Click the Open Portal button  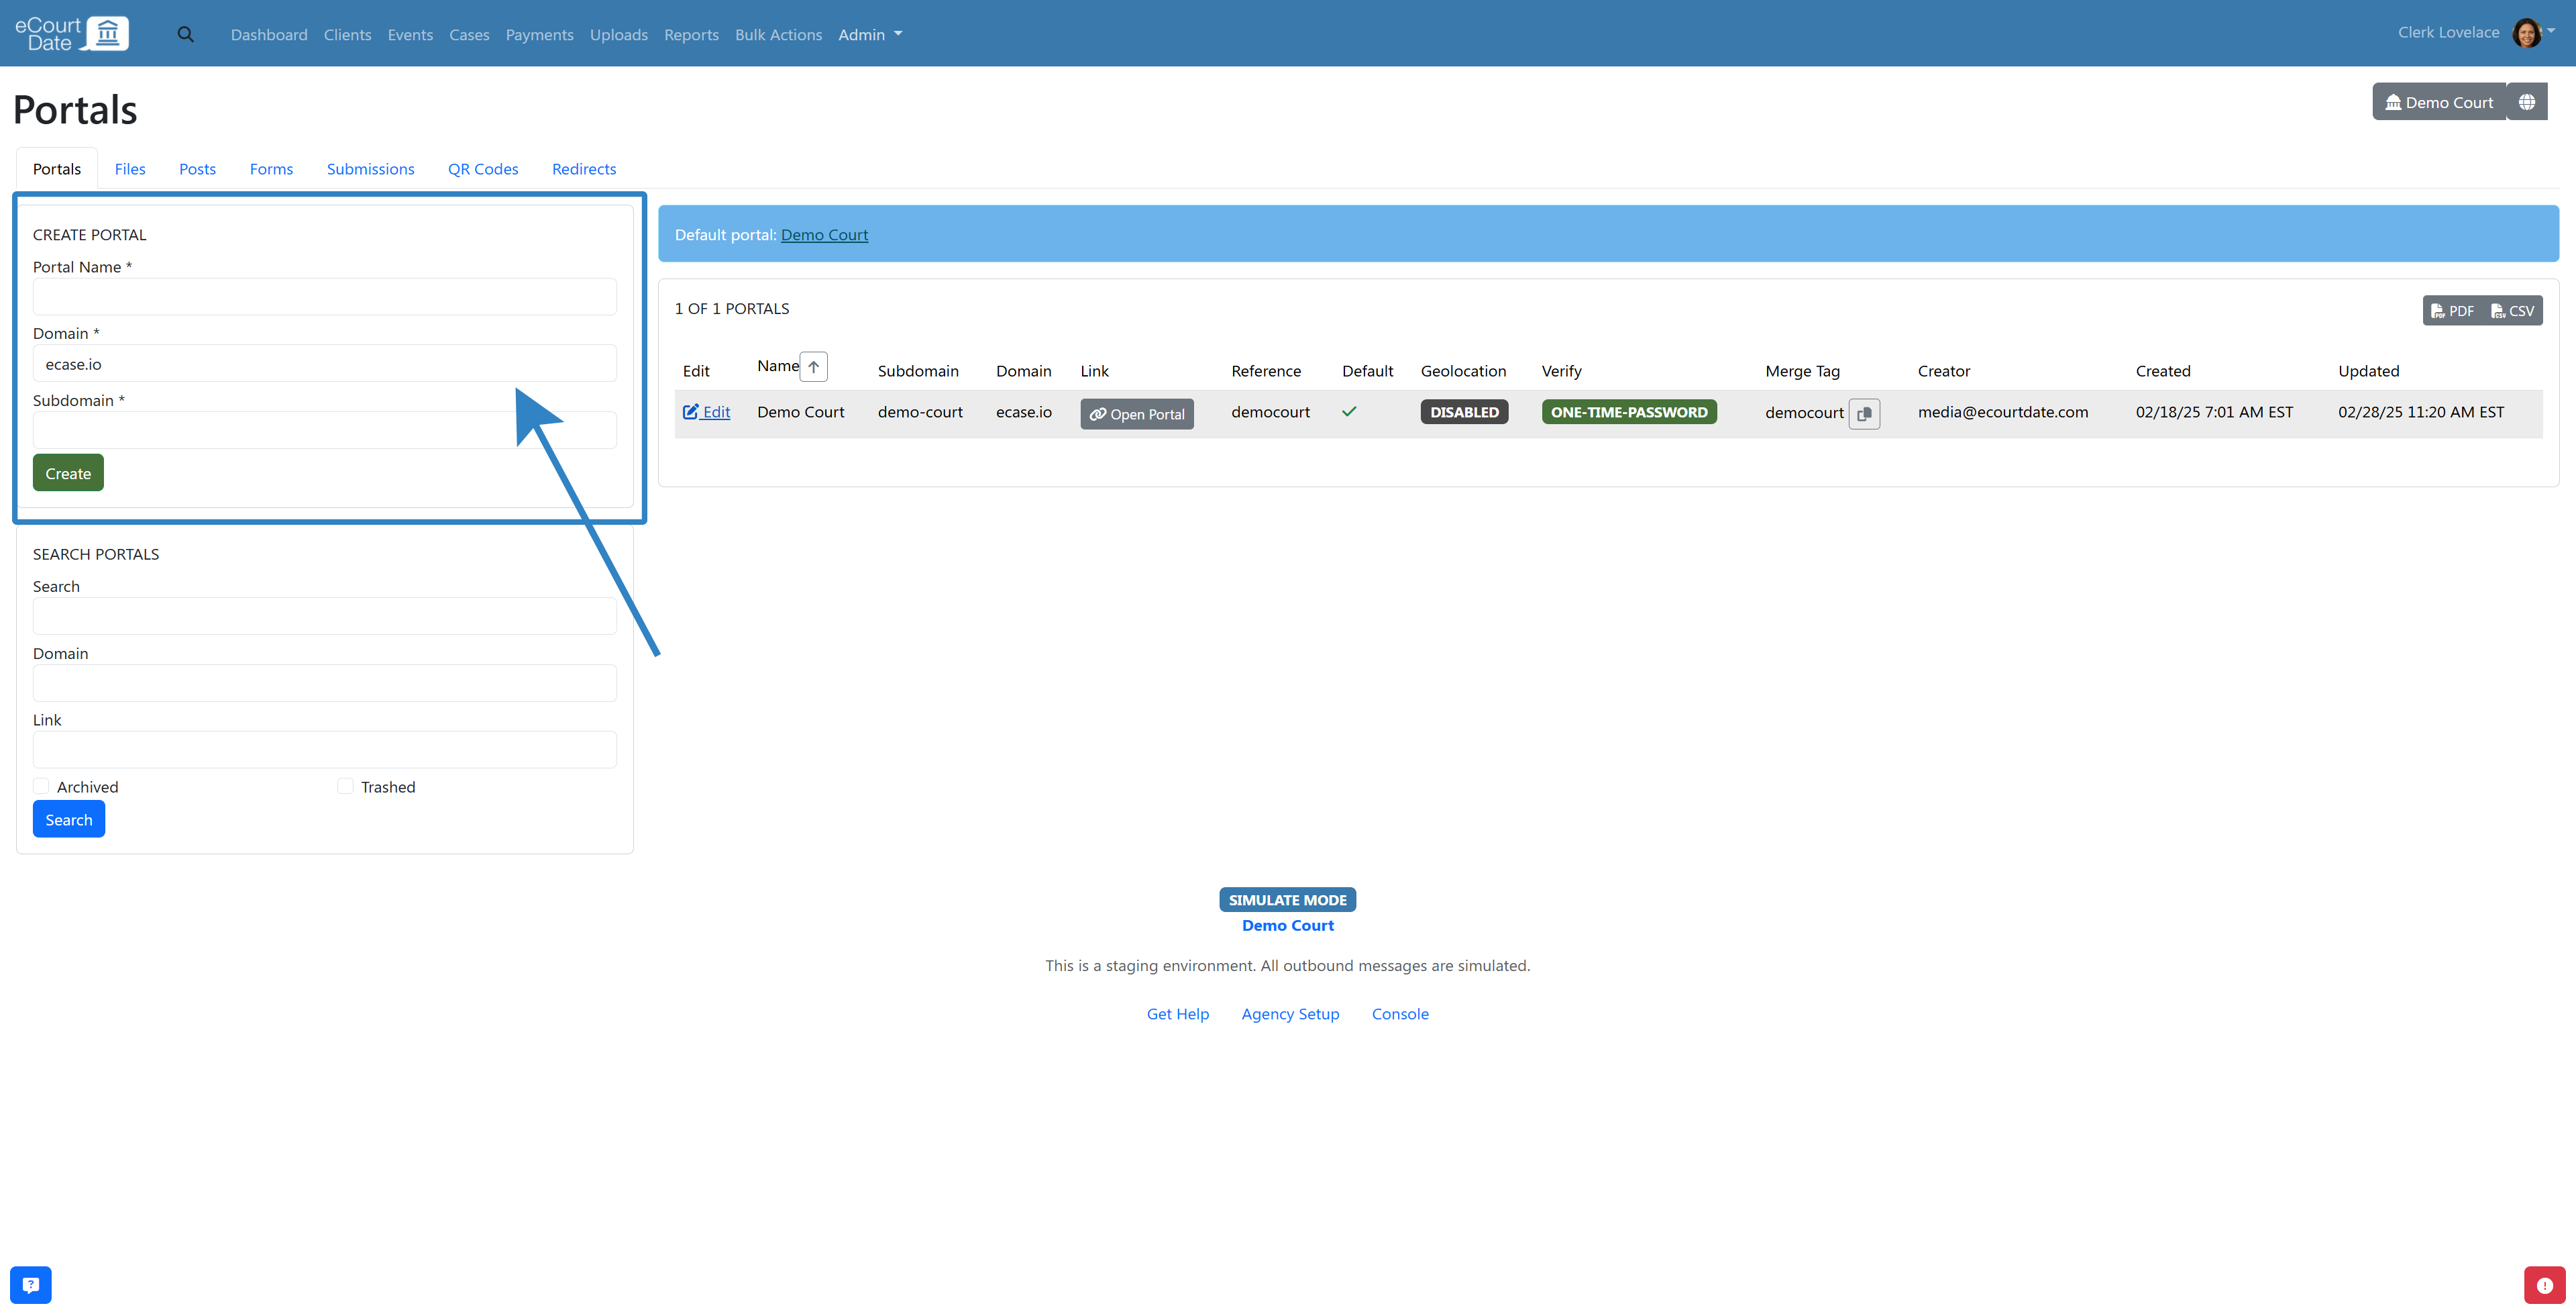coord(1137,413)
